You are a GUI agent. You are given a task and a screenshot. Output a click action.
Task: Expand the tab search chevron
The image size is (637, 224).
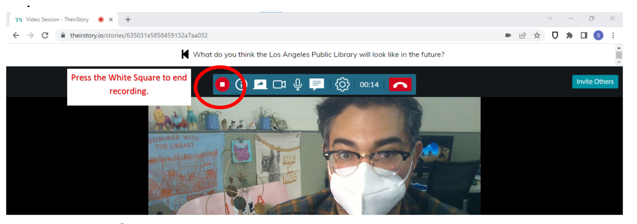click(x=550, y=18)
